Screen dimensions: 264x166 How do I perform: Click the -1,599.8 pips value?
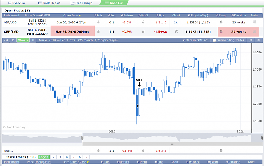pyautogui.click(x=160, y=32)
